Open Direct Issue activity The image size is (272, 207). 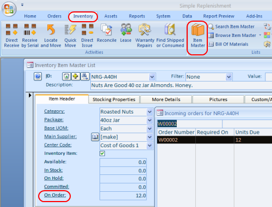(x=87, y=36)
